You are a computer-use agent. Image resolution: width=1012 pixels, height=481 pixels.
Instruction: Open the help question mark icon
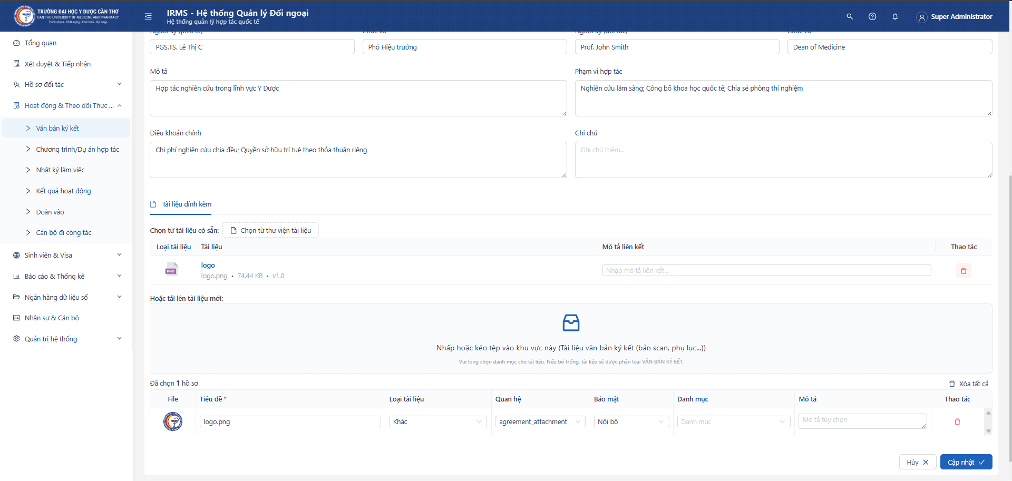pos(872,16)
